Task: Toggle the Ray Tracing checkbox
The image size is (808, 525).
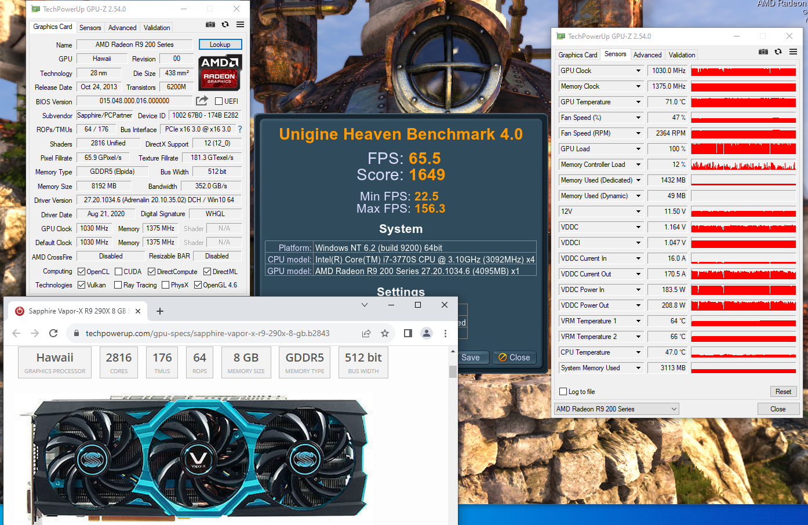Action: [118, 285]
